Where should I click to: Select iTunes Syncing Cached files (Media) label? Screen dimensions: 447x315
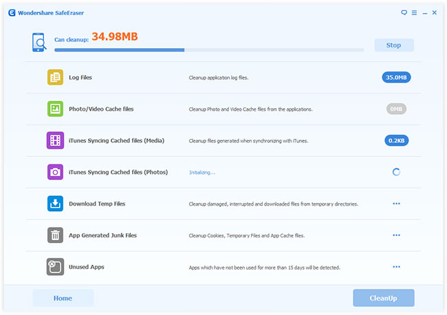pos(117,140)
